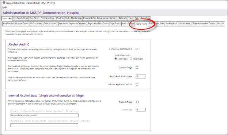
Task: Select the 2 score split radio option
Action: pyautogui.click(x=121, y=59)
